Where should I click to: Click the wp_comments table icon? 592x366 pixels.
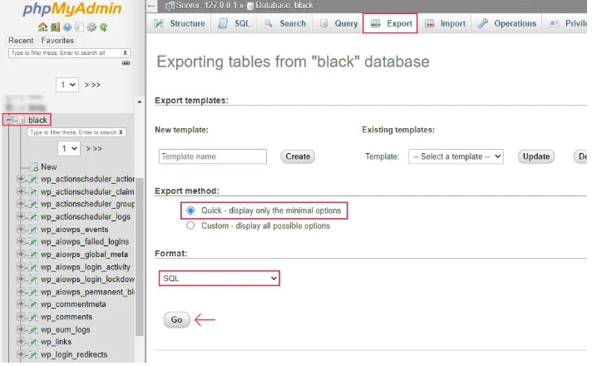(33, 317)
